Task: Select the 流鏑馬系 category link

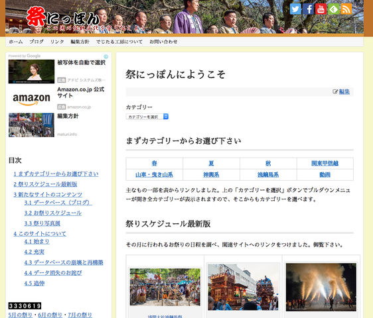Action: (x=268, y=175)
